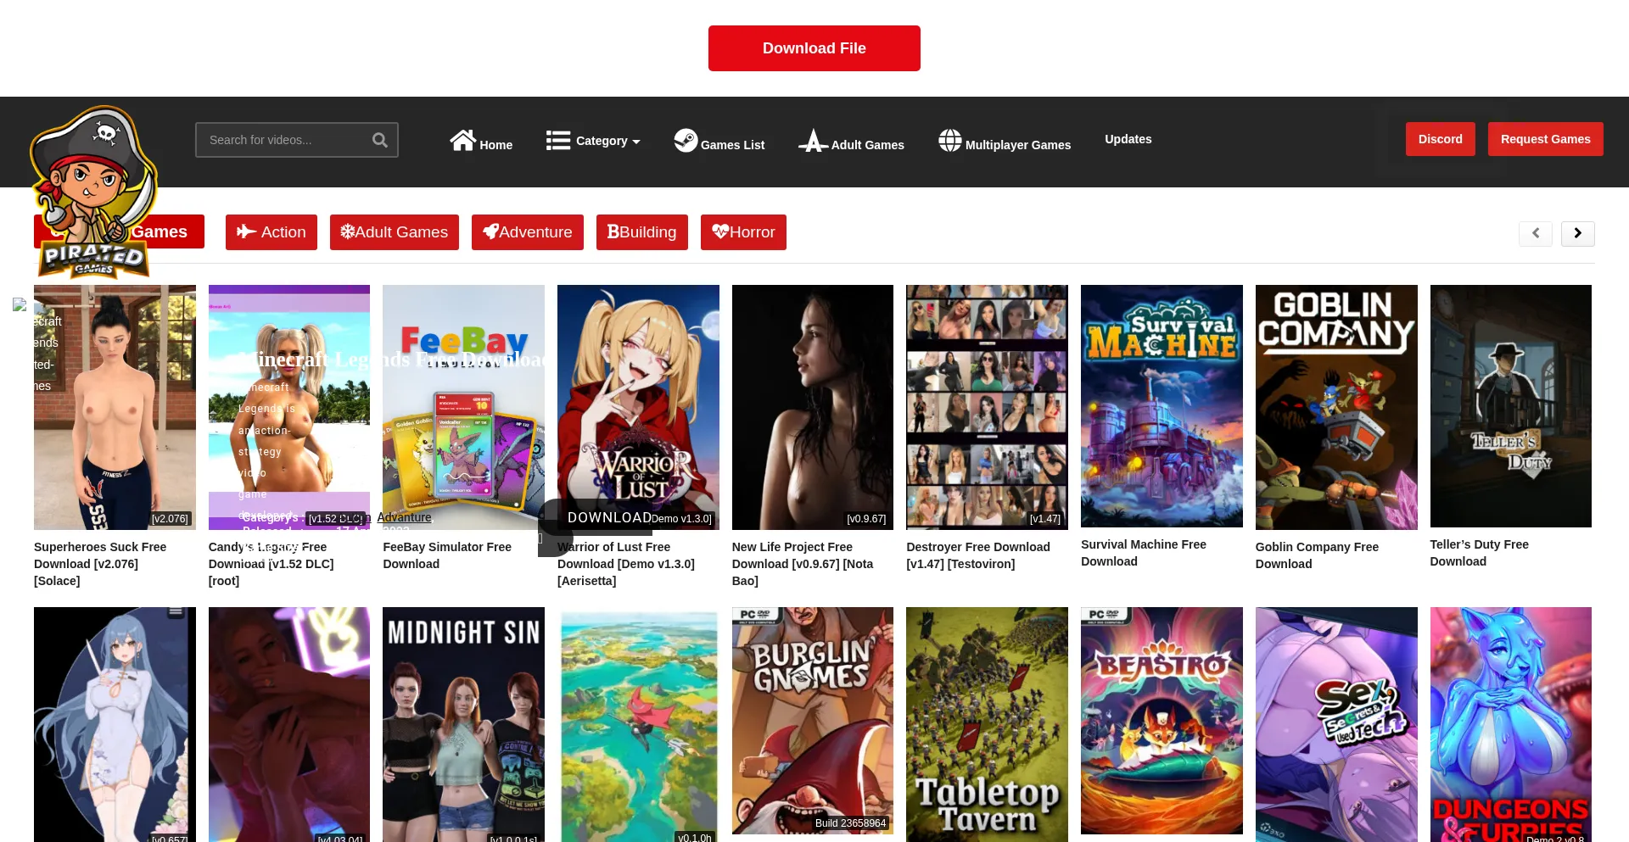Click 'Goblin Company Free Download' title link

coord(1317,555)
